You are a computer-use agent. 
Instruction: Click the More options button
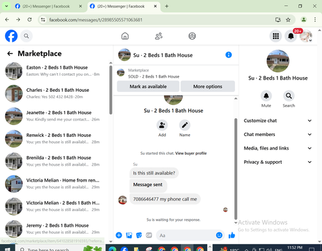[207, 87]
